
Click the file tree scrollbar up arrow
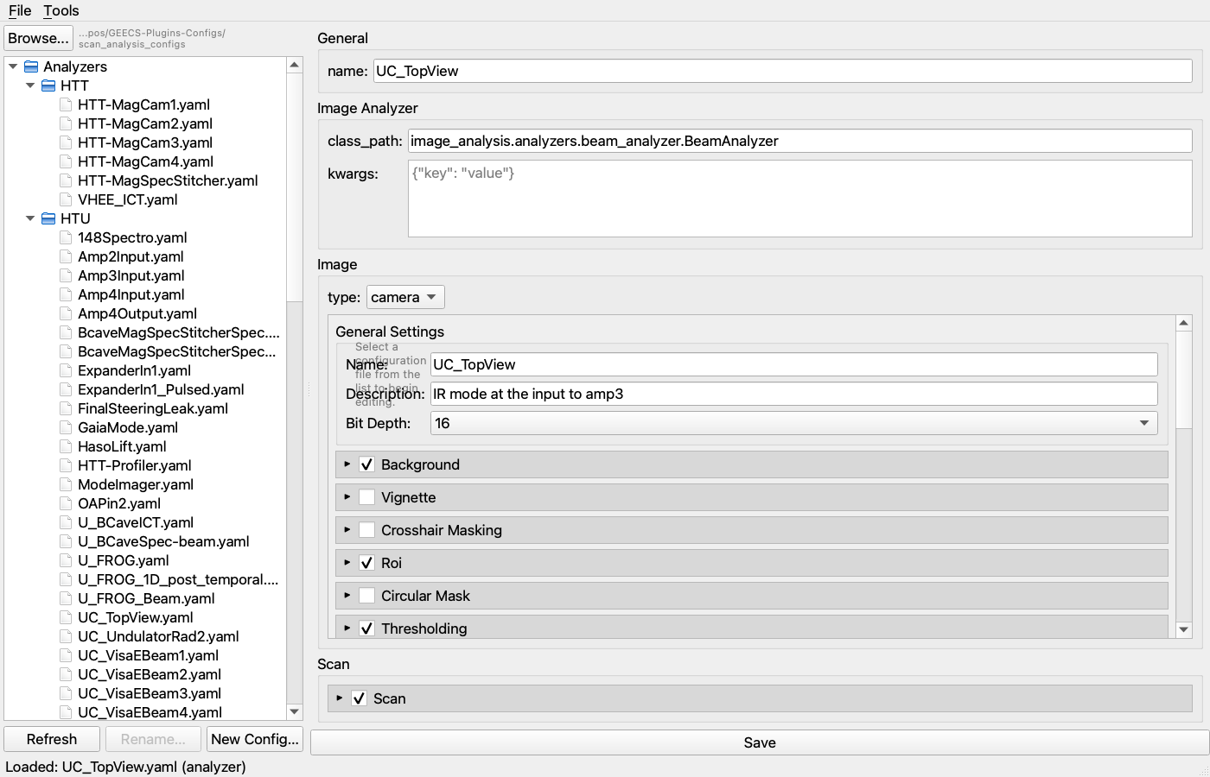(295, 65)
